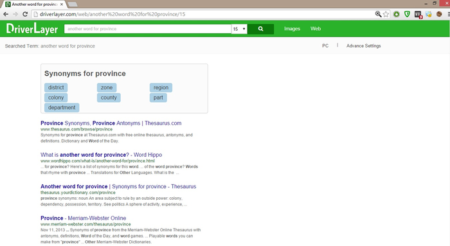Focus the DriverLayer search input field

(x=148, y=29)
